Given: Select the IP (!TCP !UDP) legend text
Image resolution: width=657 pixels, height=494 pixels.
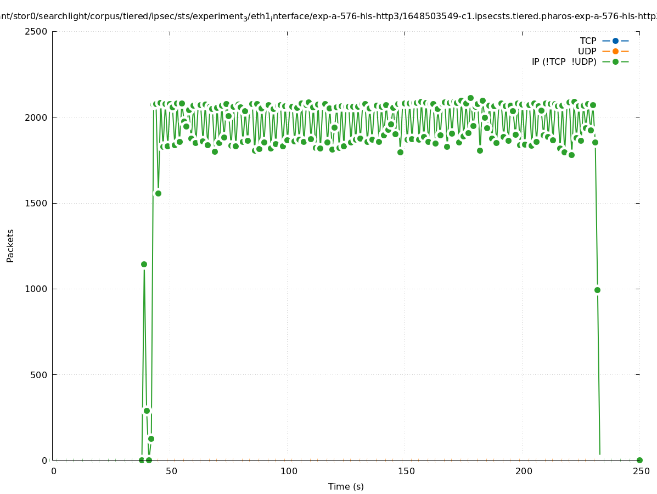Looking at the screenshot, I should (564, 61).
